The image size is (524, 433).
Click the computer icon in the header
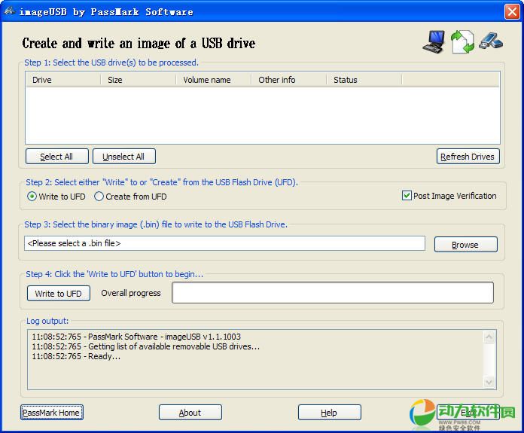434,41
